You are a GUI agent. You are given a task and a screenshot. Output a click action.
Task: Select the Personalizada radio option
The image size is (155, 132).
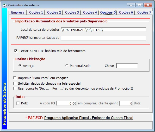click(x=67, y=66)
